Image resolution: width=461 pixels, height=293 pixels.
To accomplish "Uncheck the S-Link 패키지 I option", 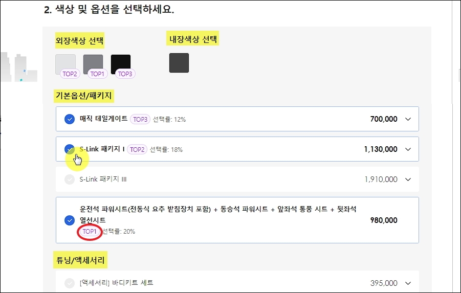I will [x=70, y=149].
